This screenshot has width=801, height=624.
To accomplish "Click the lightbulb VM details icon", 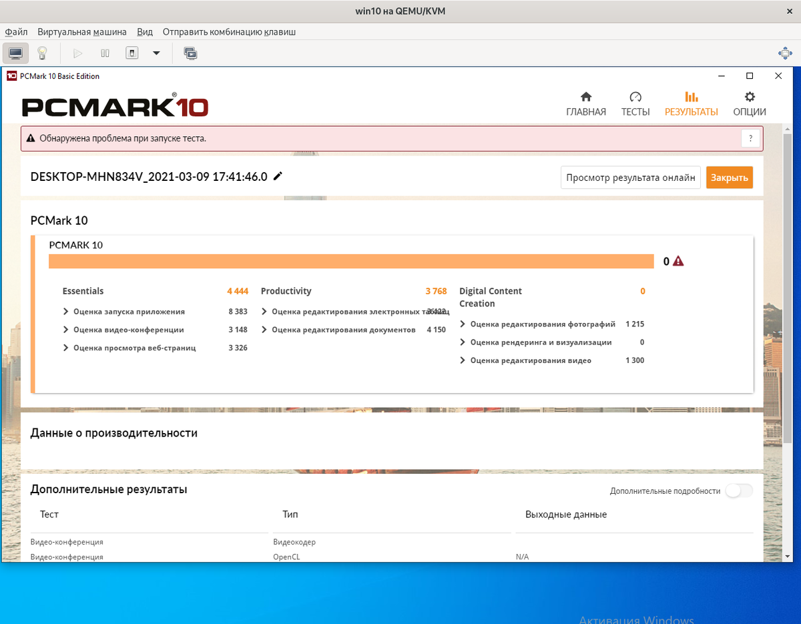I will 42,53.
